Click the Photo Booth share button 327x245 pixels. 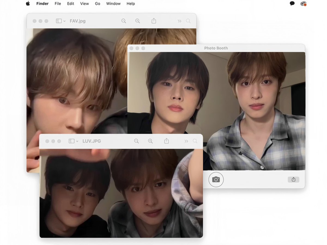tap(293, 179)
